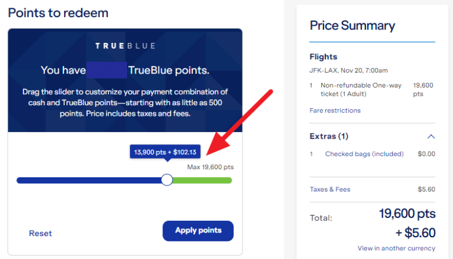This screenshot has width=453, height=259.
Task: Reset the points selection
Action: 41,233
